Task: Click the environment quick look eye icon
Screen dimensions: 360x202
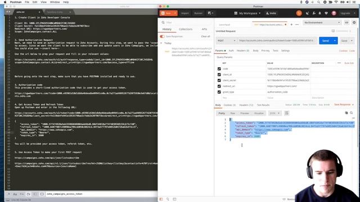Action: click(x=346, y=22)
